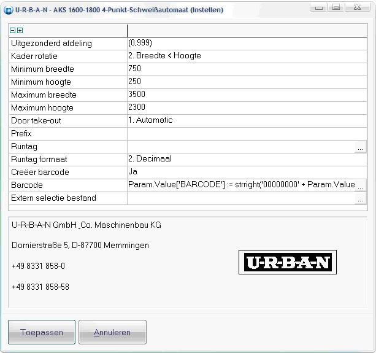This screenshot has width=376, height=353.
Task: Select the Door take-out label
Action: (36, 121)
